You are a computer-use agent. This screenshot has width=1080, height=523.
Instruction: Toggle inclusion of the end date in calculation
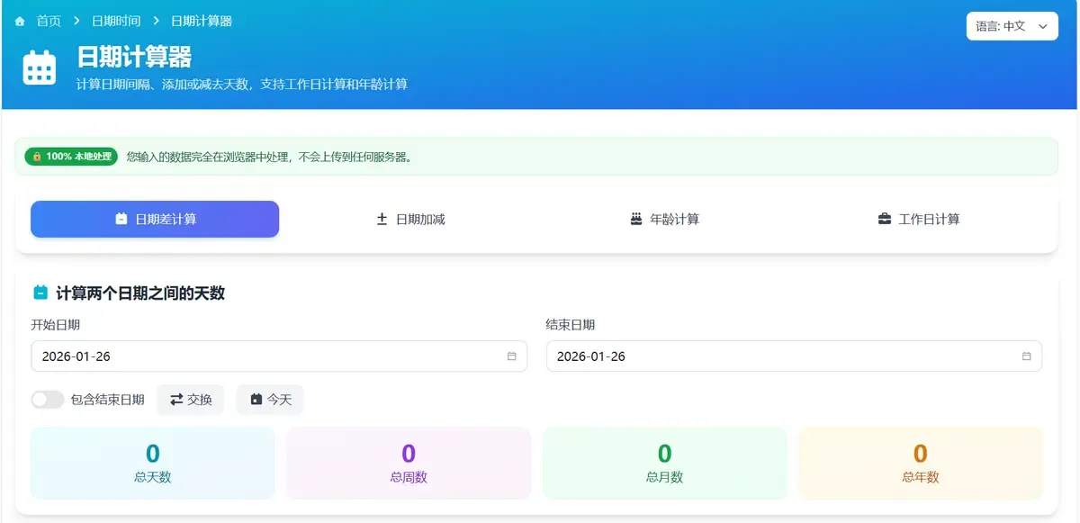(47, 399)
